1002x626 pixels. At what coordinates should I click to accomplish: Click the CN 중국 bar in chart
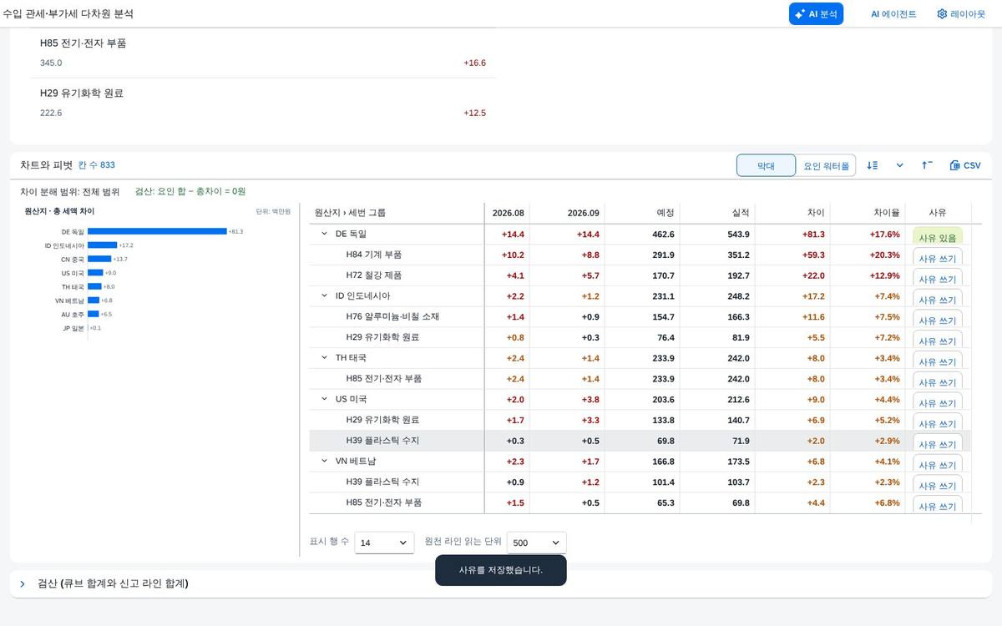99,259
